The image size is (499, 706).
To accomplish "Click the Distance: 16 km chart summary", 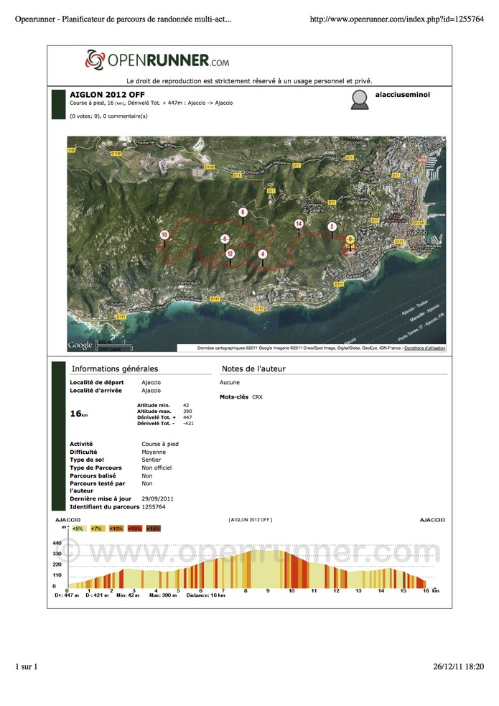I will tap(205, 595).
